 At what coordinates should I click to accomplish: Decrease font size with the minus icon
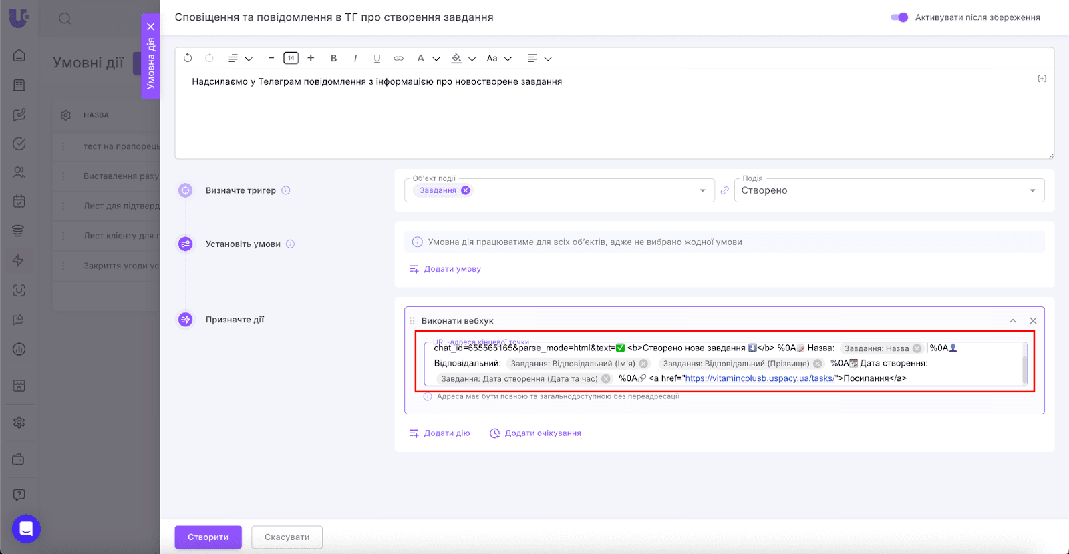pyautogui.click(x=271, y=58)
